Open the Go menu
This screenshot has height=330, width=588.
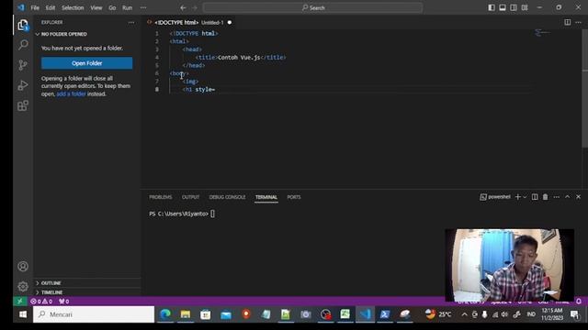coord(112,7)
